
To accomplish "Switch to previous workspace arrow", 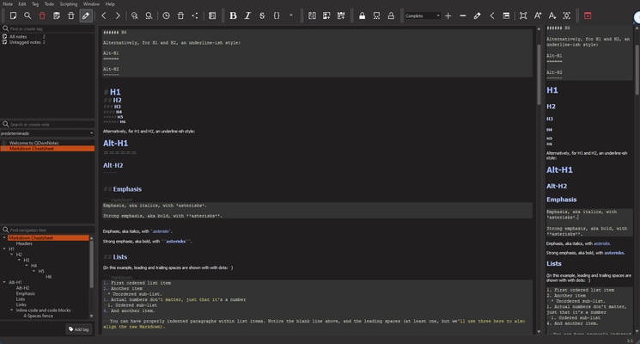I will click(492, 15).
